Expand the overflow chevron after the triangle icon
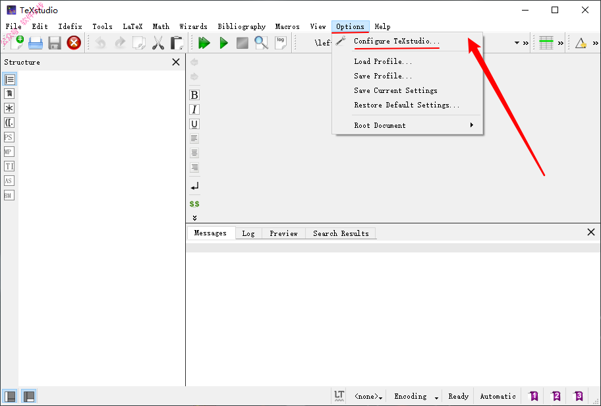This screenshot has width=601, height=406. click(x=596, y=43)
